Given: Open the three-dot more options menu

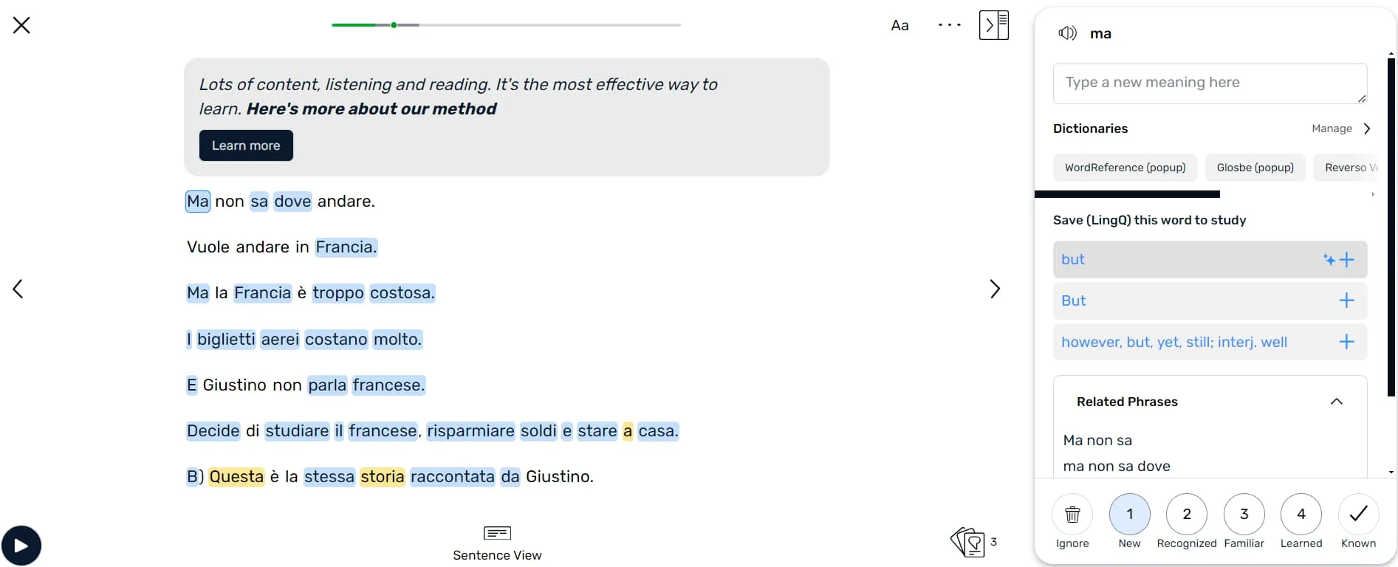Looking at the screenshot, I should click(949, 25).
